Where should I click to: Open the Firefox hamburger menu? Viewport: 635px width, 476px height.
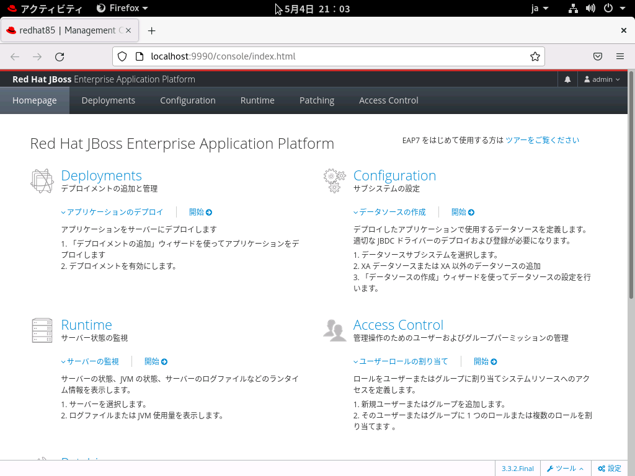tap(620, 56)
